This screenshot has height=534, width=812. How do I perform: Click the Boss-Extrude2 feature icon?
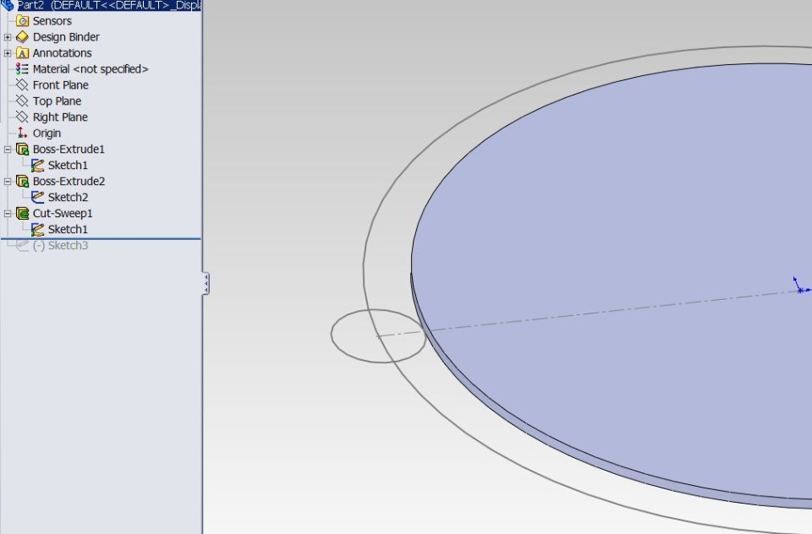(x=22, y=181)
